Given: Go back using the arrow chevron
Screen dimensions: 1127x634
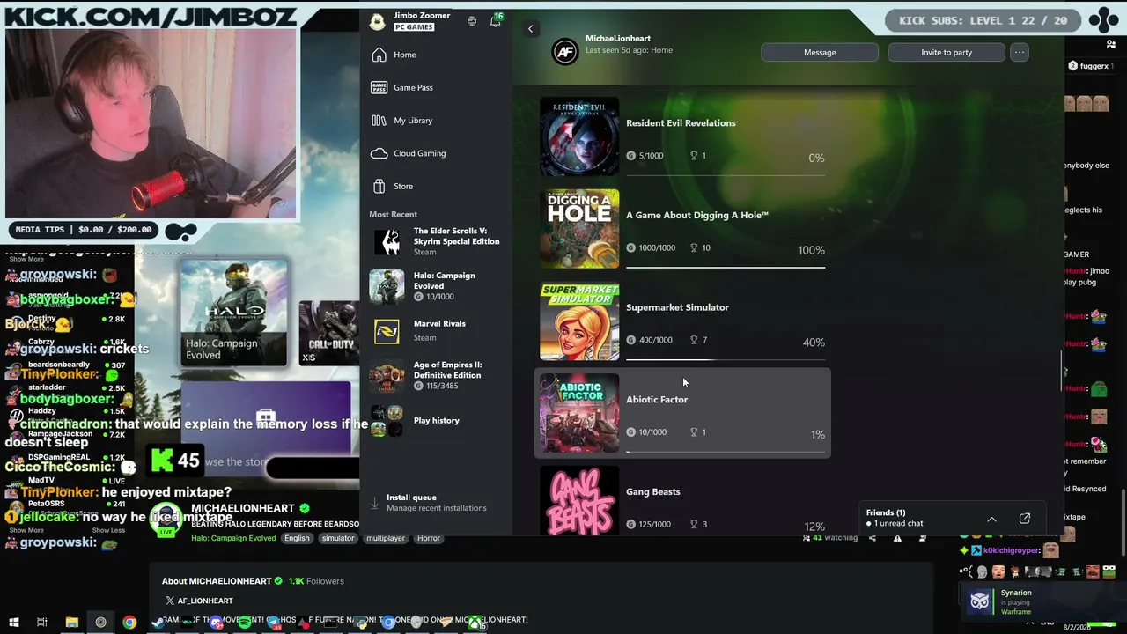Looking at the screenshot, I should point(530,29).
